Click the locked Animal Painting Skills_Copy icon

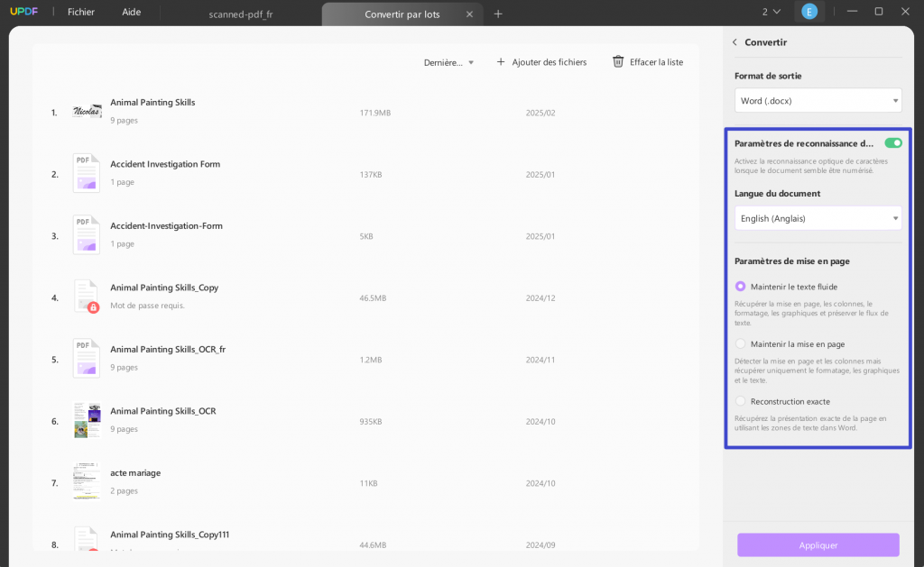coord(87,297)
